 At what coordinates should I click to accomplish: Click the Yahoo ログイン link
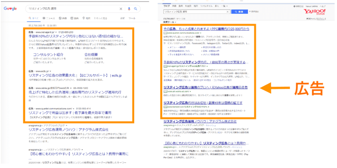click(x=321, y=19)
